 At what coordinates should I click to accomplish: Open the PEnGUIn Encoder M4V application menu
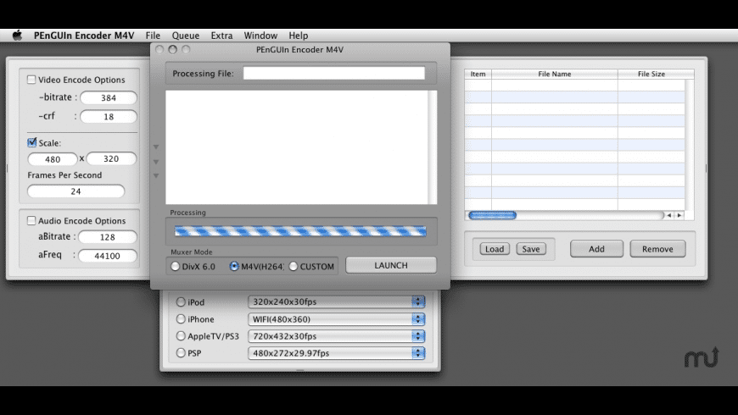coord(84,36)
